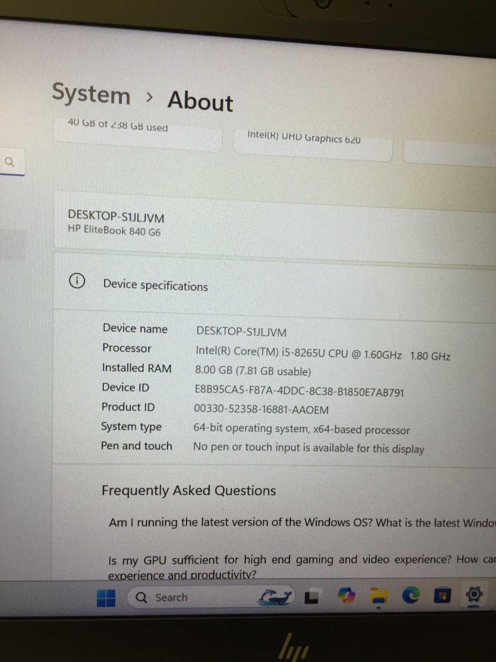
Task: Click the Installed RAM label
Action: click(137, 368)
